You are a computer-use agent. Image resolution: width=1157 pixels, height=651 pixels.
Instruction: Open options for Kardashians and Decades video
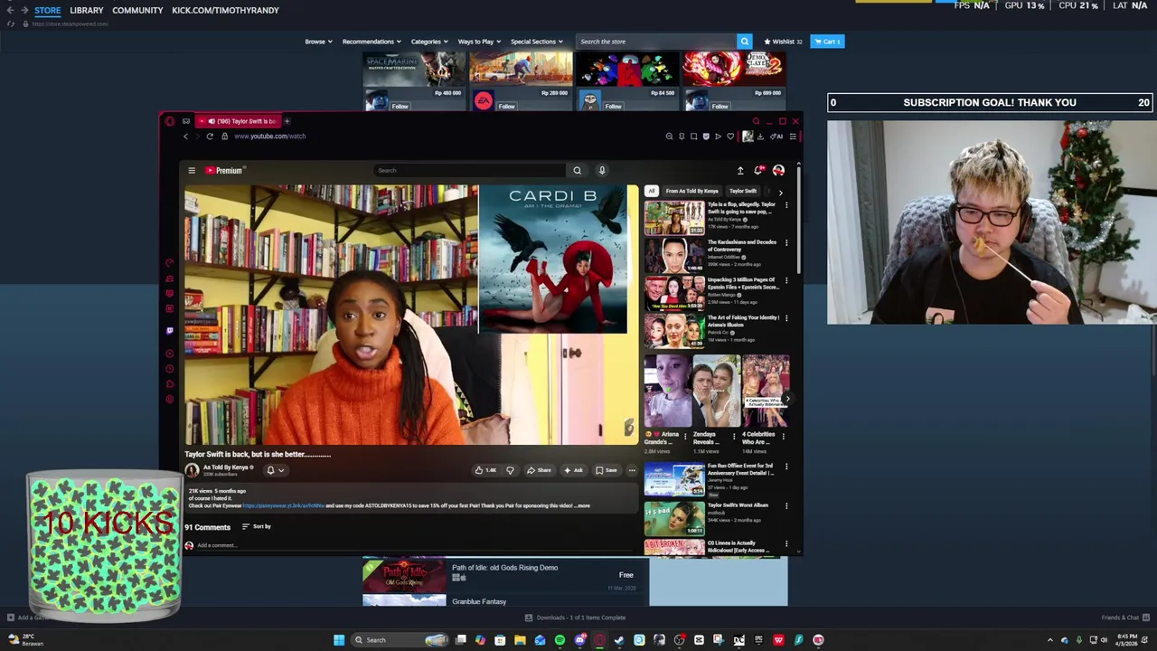pos(785,243)
